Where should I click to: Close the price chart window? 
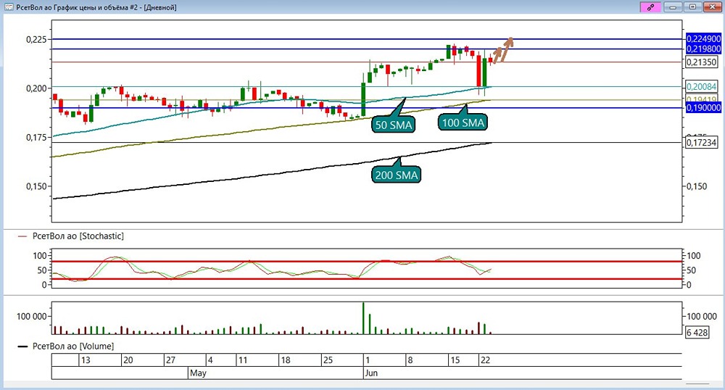click(712, 7)
